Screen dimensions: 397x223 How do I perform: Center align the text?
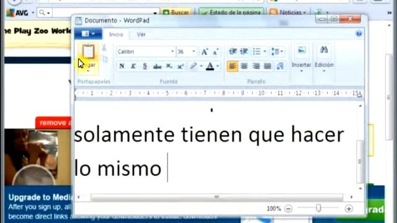pos(244,66)
